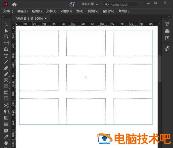The height and width of the screenshot is (148, 173).
Task: Select the Gap tool
Action: coord(6,43)
